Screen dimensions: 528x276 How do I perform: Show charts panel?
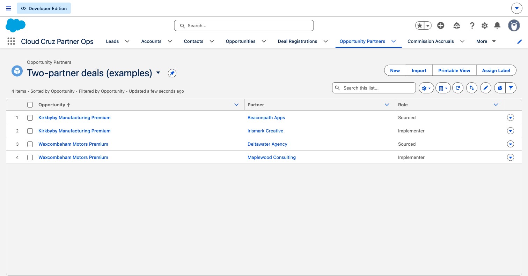pyautogui.click(x=500, y=88)
